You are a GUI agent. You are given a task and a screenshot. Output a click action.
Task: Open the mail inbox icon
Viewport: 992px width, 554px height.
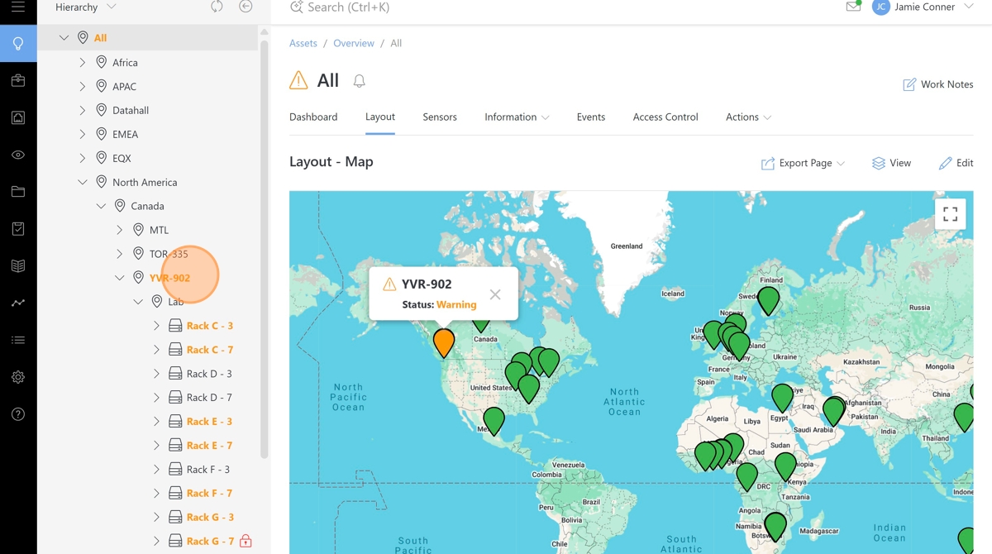(x=853, y=7)
